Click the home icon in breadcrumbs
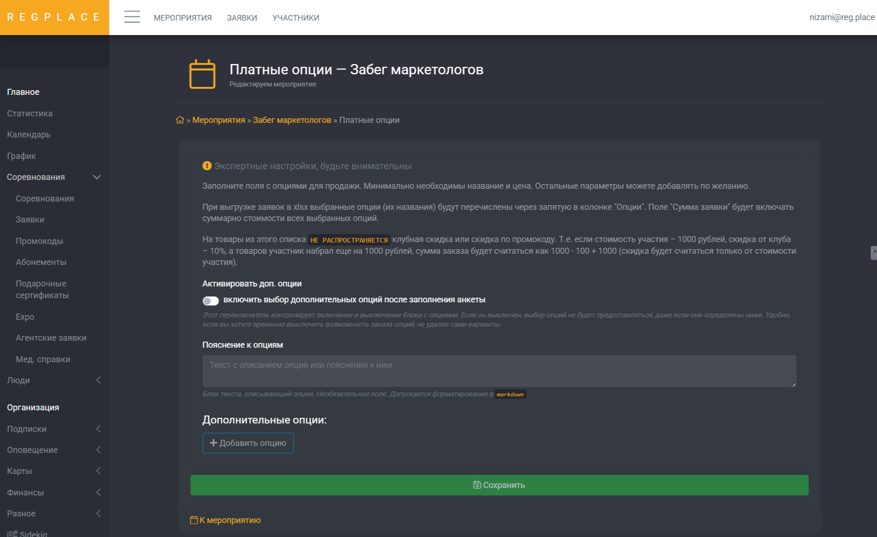 pos(180,120)
